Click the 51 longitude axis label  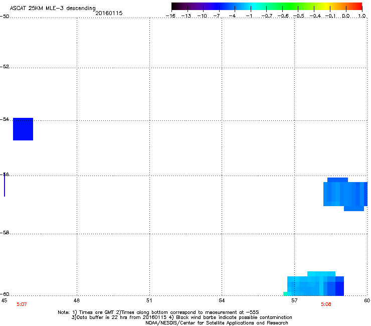149,300
